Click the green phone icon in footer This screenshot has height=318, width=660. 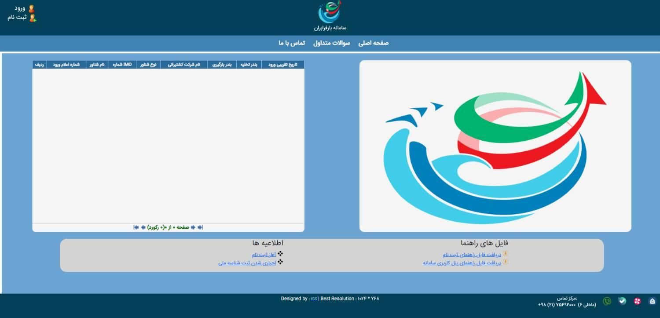(607, 301)
